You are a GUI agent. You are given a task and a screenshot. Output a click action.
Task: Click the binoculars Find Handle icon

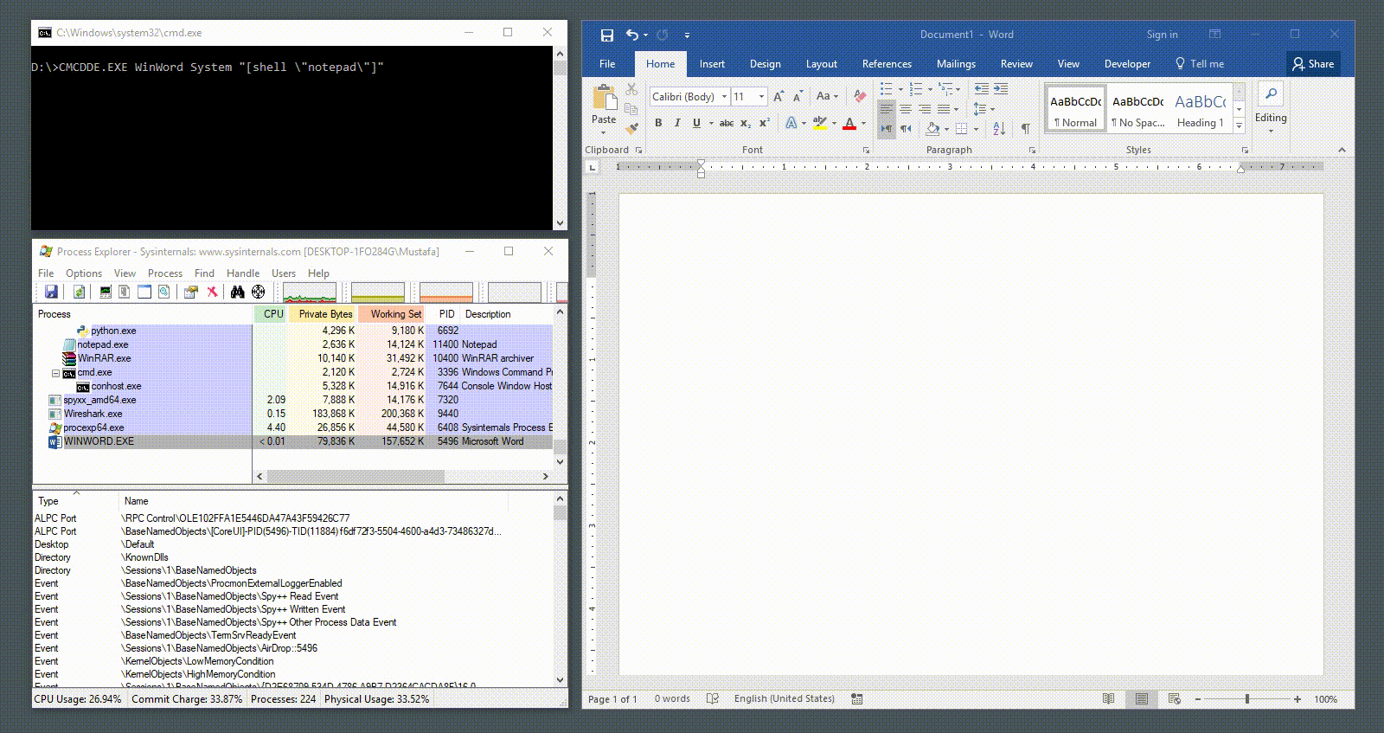pos(238,292)
